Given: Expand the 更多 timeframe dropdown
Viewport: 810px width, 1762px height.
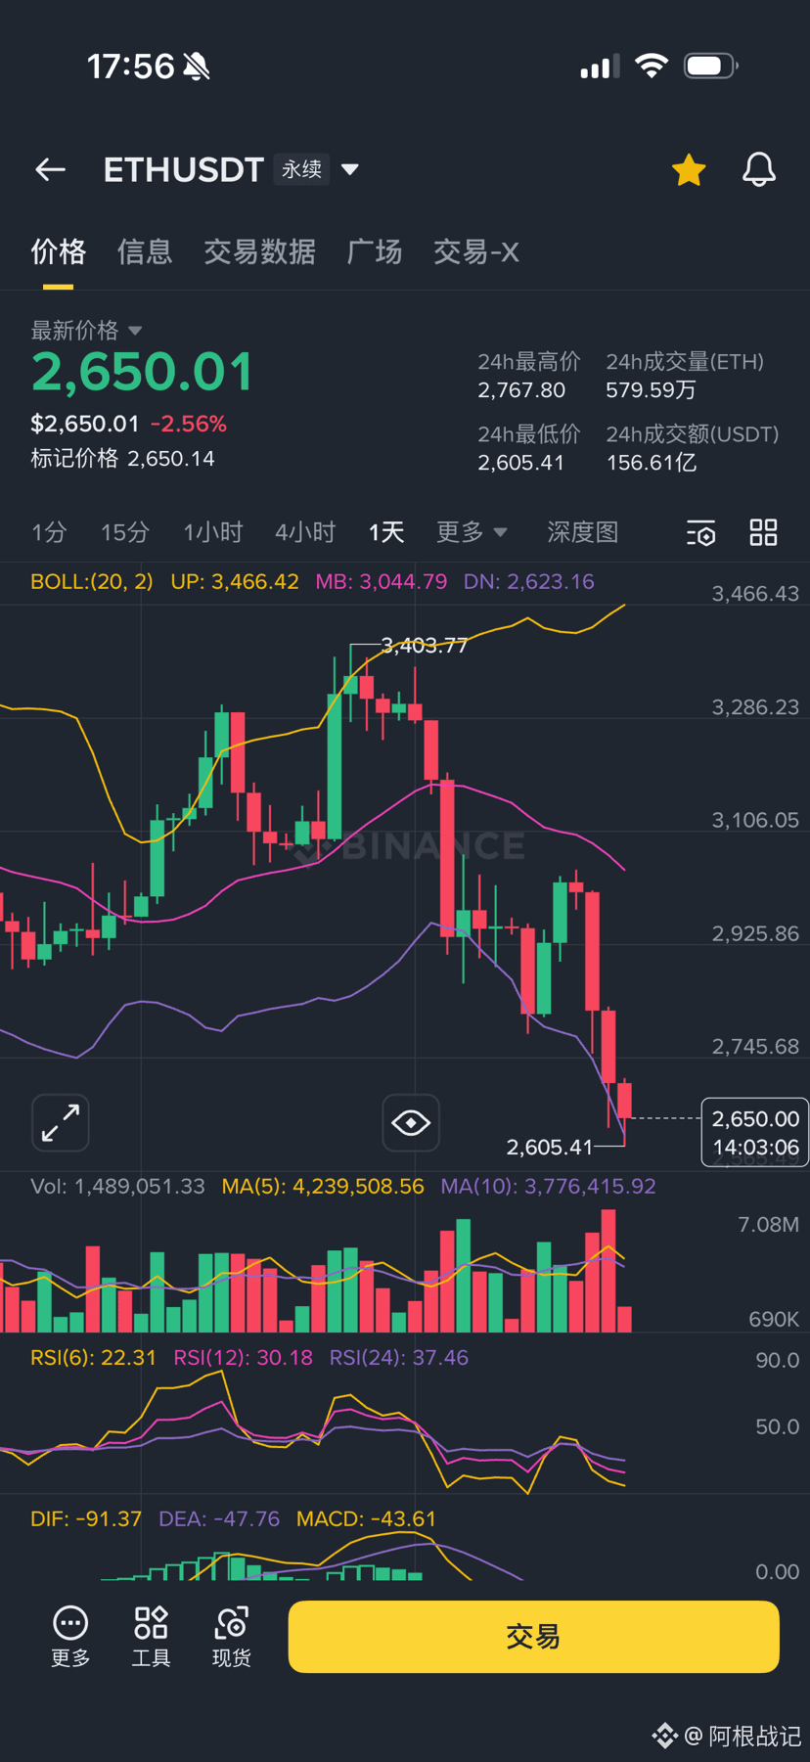Looking at the screenshot, I should (472, 532).
